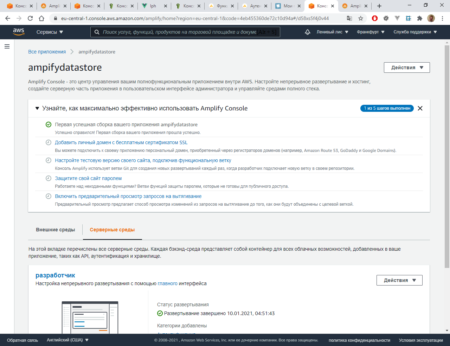Open 'Добавить личный домен с бесплатным сертификатом SSL'
Image resolution: width=450 pixels, height=346 pixels.
tap(121, 142)
